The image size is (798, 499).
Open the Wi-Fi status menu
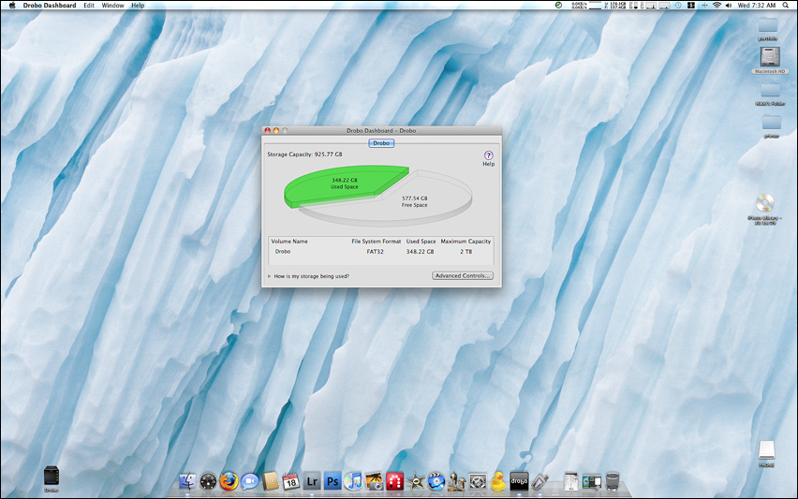coord(717,5)
